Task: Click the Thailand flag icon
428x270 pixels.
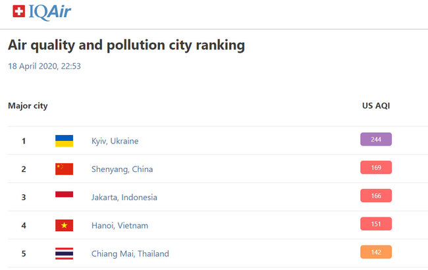Action: click(64, 254)
